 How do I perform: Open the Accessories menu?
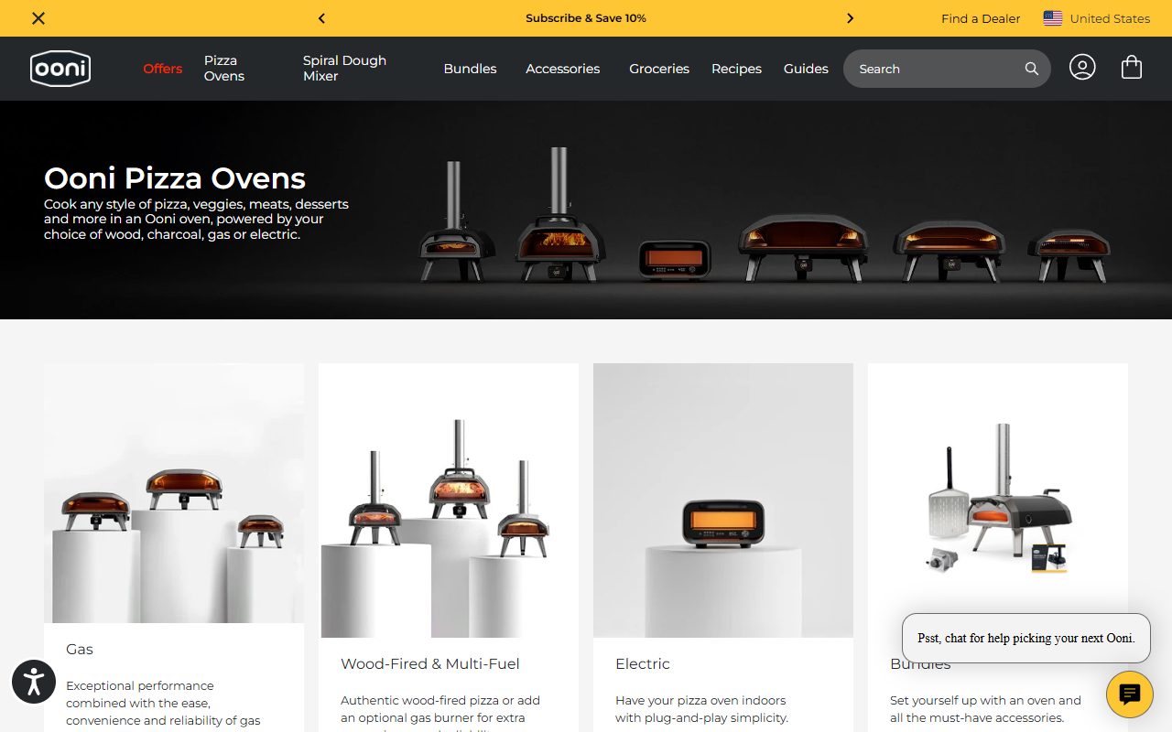tap(563, 69)
